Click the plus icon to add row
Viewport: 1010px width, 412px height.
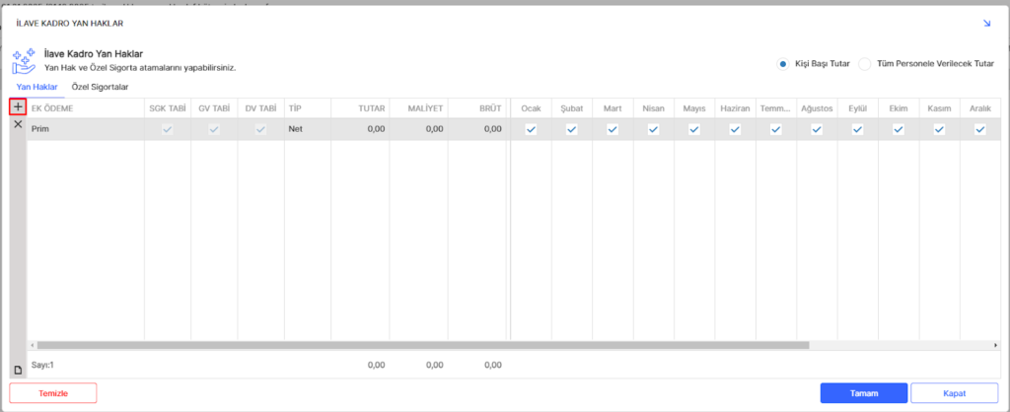pyautogui.click(x=18, y=106)
